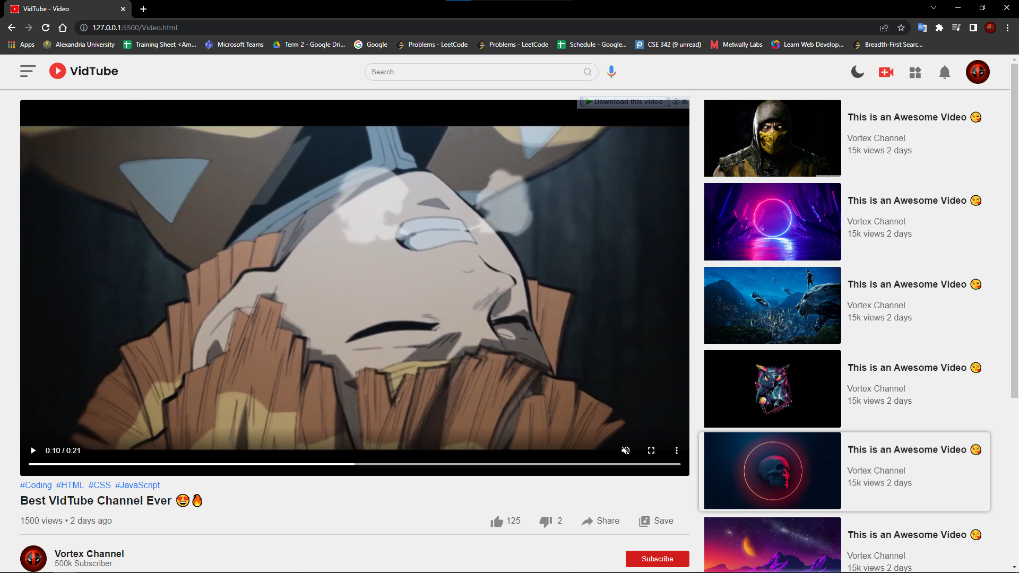Viewport: 1019px width, 573px height.
Task: Open the purple mountains thumbnail video
Action: click(773, 545)
